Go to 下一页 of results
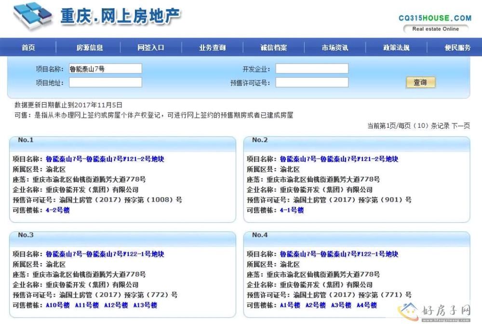Viewport: 482px width, 324px height. click(460, 126)
